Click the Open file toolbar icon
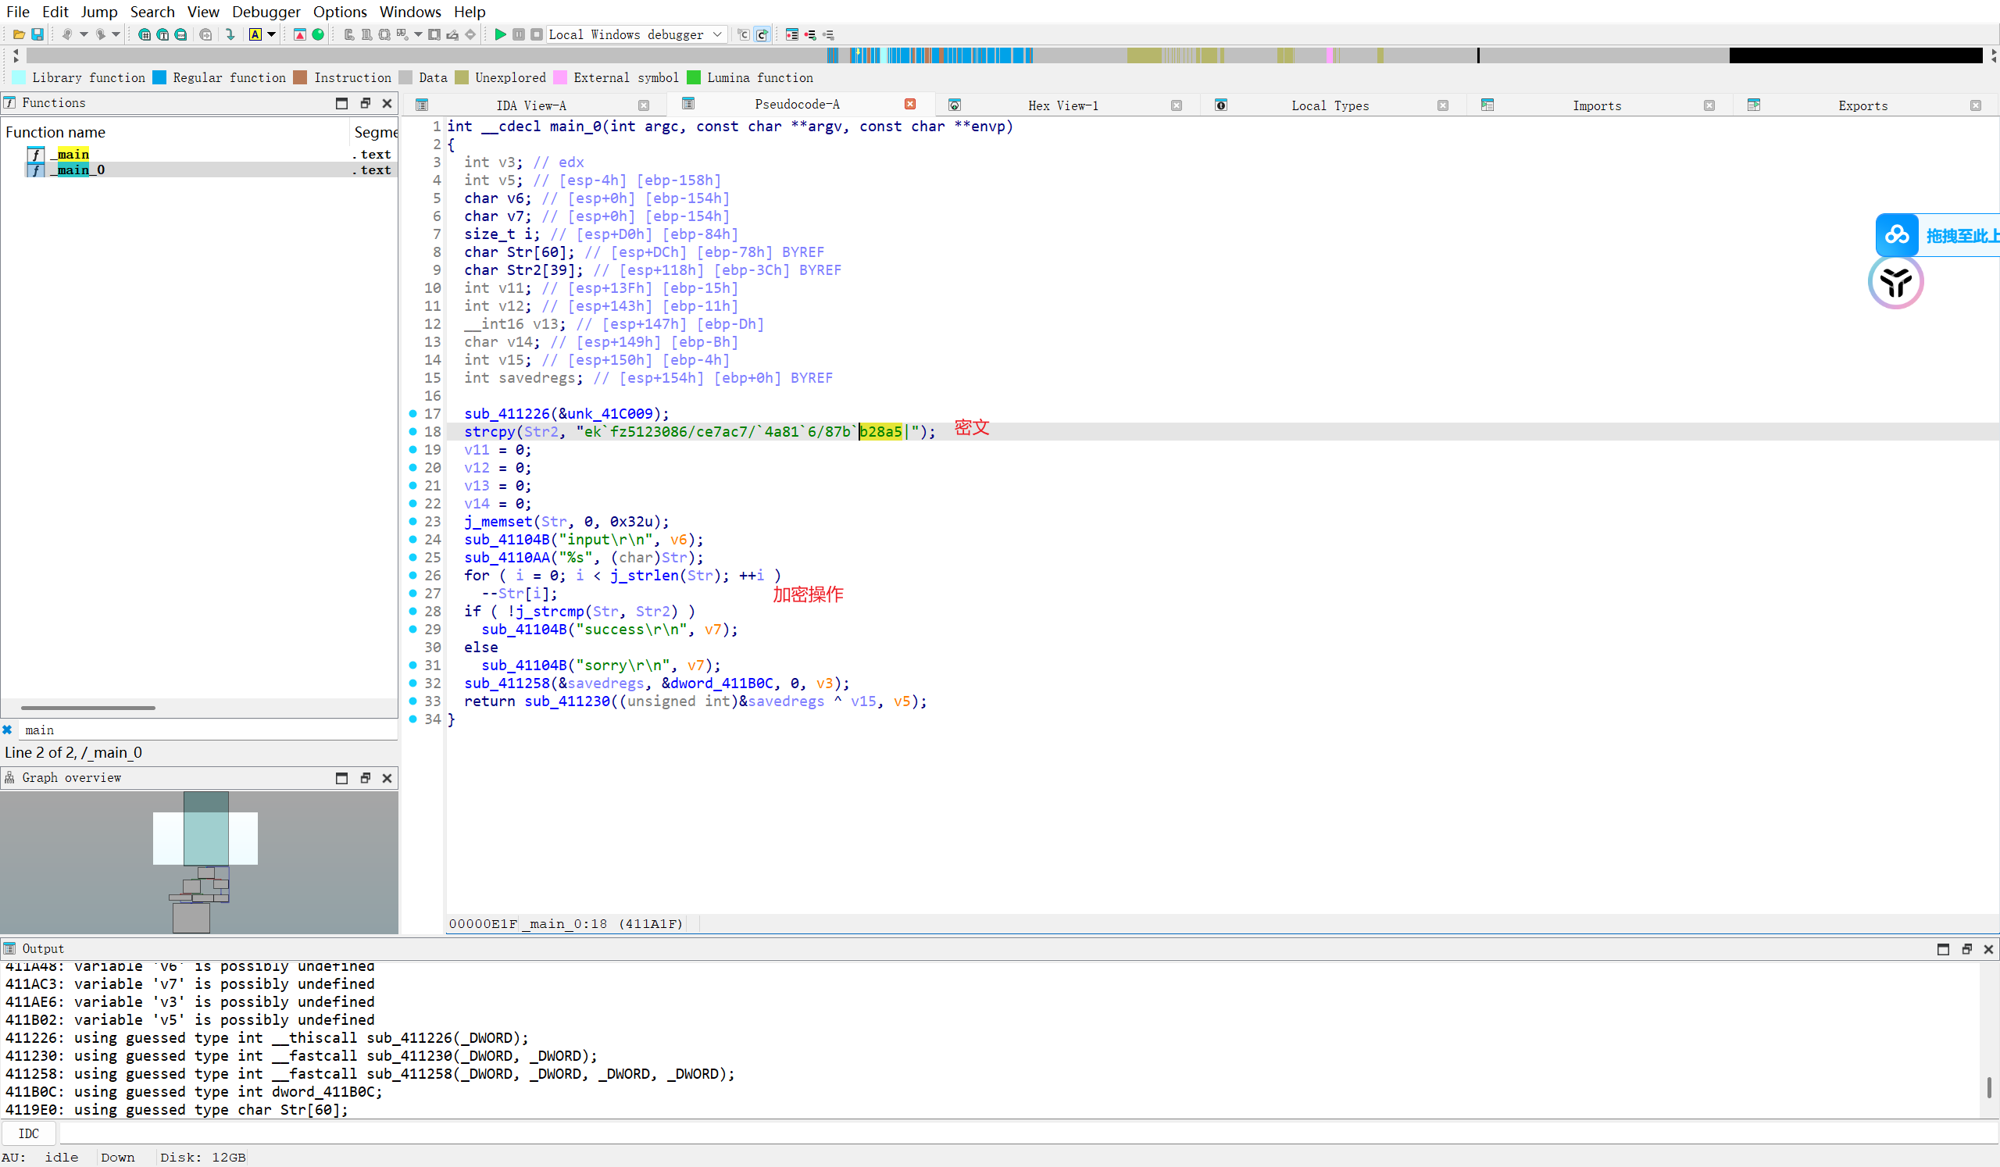This screenshot has width=2000, height=1167. [x=18, y=34]
